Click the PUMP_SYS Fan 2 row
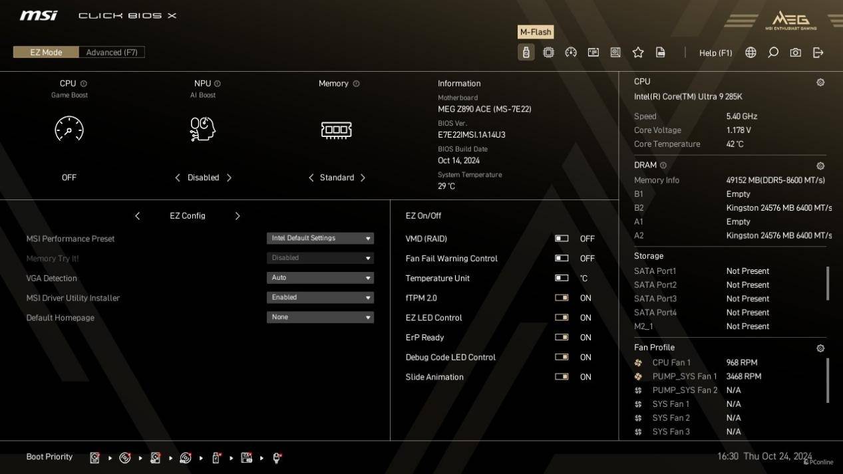Image resolution: width=843 pixels, height=474 pixels. pyautogui.click(x=730, y=390)
